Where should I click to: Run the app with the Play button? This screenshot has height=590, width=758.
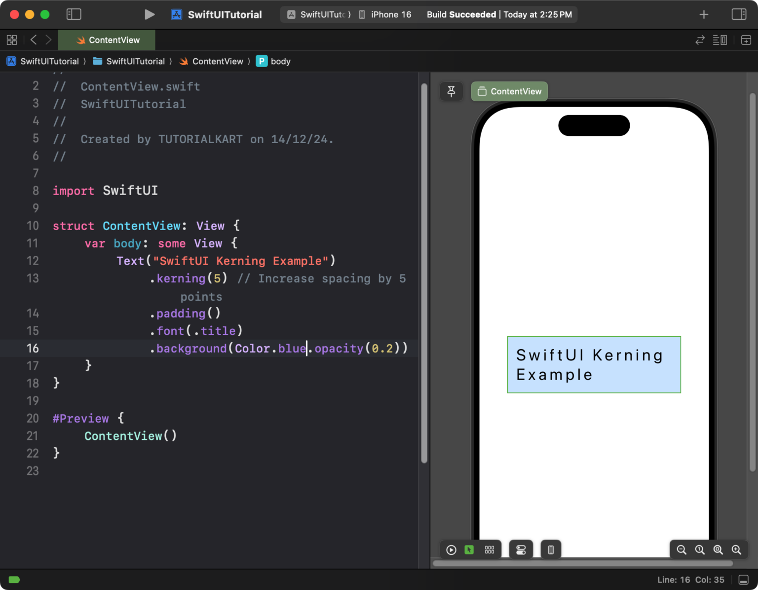click(x=150, y=14)
